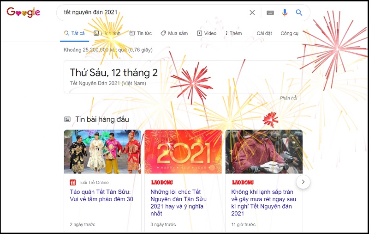
Task: Start voice search with microphone icon
Action: pos(285,12)
